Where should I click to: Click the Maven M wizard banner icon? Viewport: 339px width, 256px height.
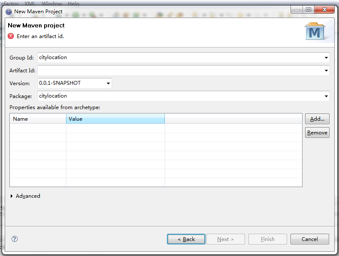pyautogui.click(x=315, y=32)
